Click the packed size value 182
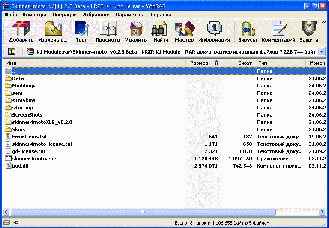The image size is (329, 228). tap(248, 137)
